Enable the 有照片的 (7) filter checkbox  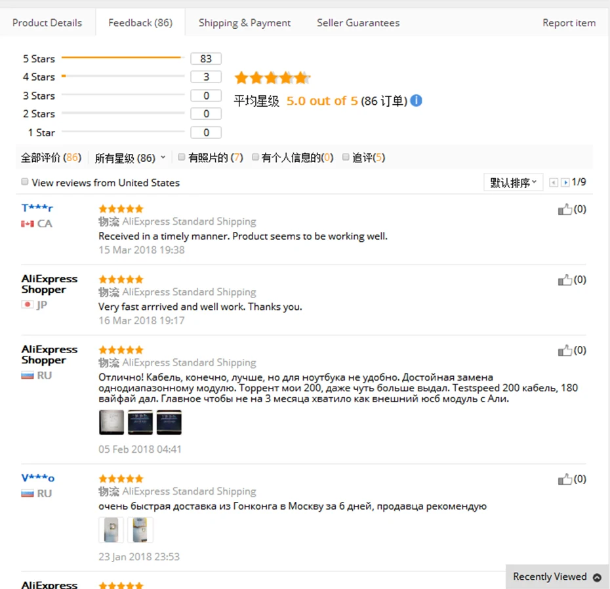pyautogui.click(x=182, y=157)
